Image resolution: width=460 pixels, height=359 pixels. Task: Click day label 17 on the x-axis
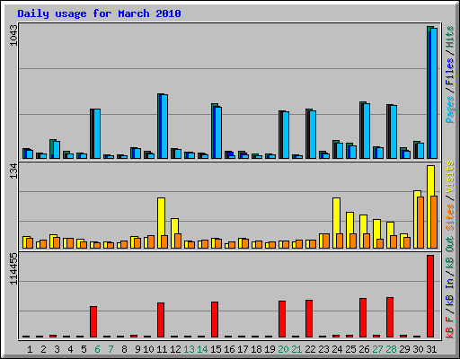243,349
